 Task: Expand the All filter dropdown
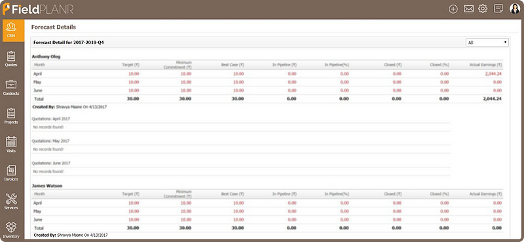coord(487,43)
